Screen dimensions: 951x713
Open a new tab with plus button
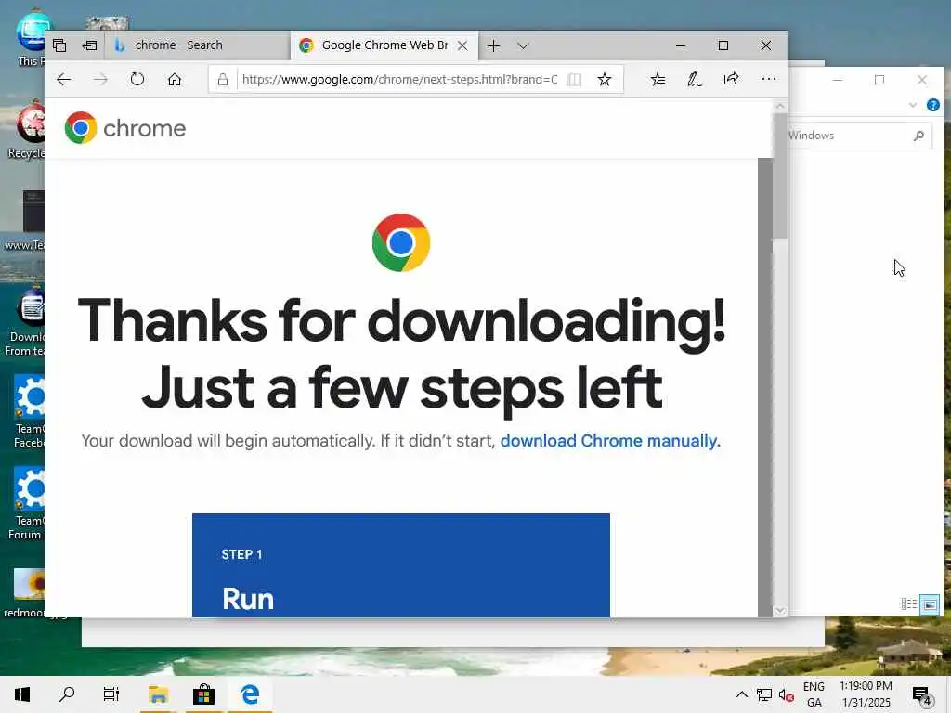point(494,45)
